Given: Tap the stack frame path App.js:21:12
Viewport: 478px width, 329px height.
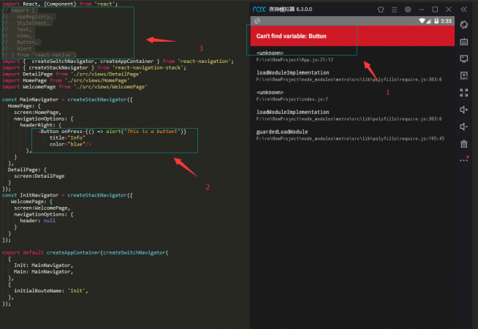Looking at the screenshot, I should tap(295, 60).
